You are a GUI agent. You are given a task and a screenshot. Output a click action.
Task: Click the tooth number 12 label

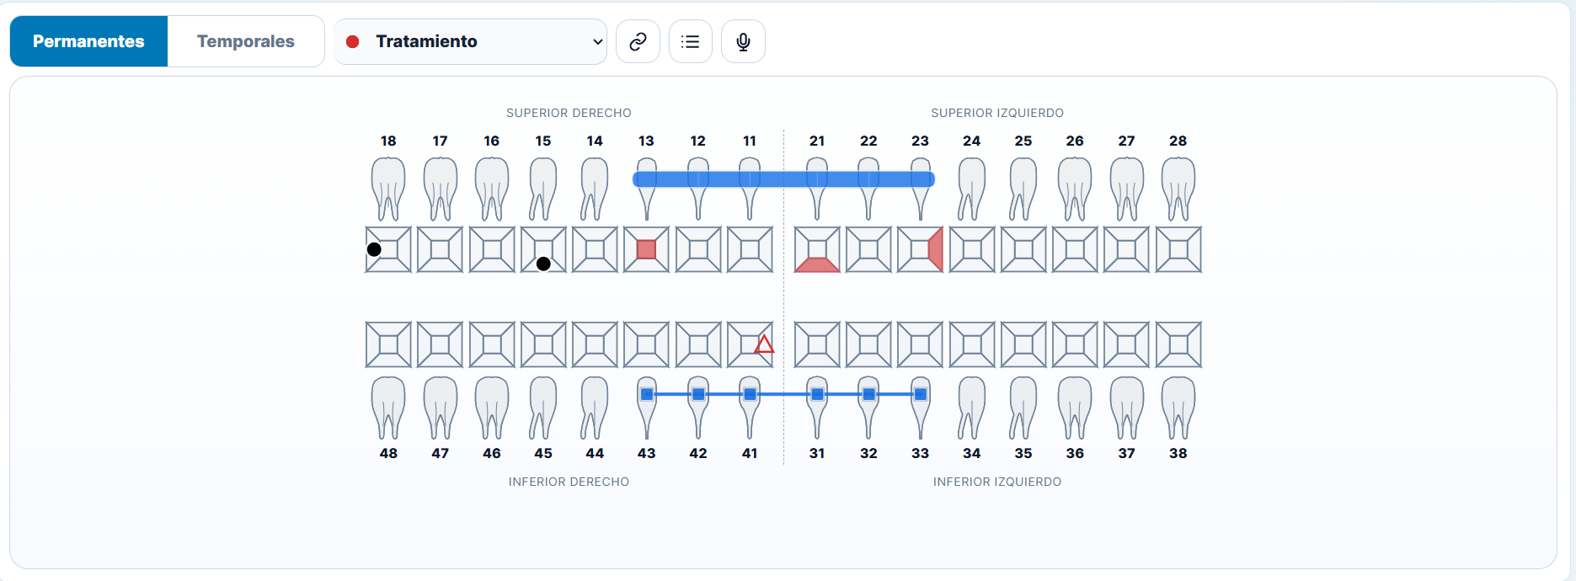tap(698, 141)
